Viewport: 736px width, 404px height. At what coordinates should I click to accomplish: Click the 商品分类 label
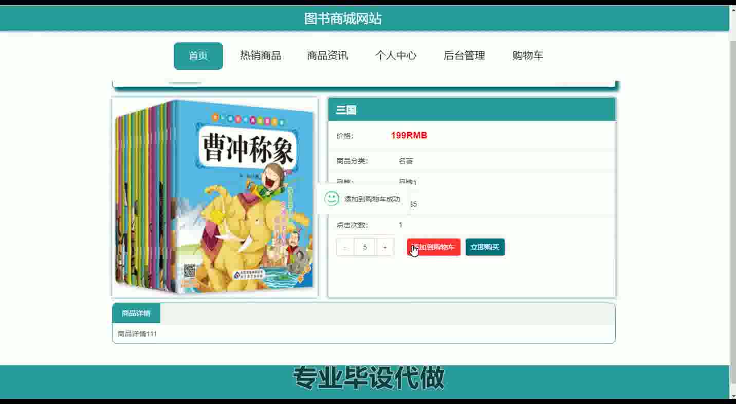pyautogui.click(x=353, y=161)
